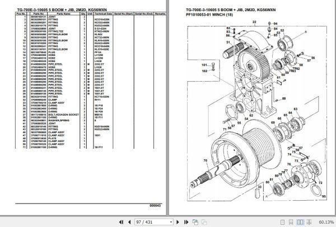Enable single page continuous scrolling view

pos(291,222)
